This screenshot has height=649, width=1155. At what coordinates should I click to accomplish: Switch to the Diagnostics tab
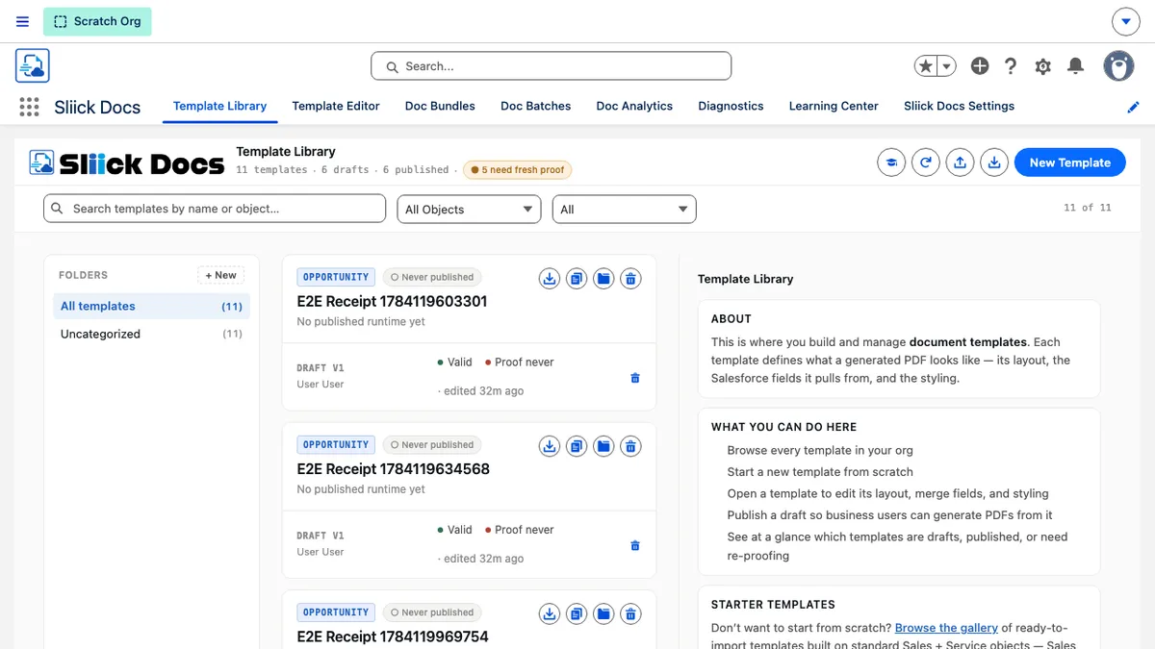click(x=731, y=107)
